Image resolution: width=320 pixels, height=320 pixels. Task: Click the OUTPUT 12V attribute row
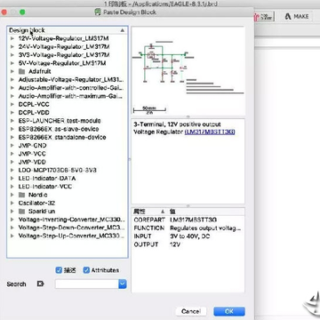(x=188, y=244)
